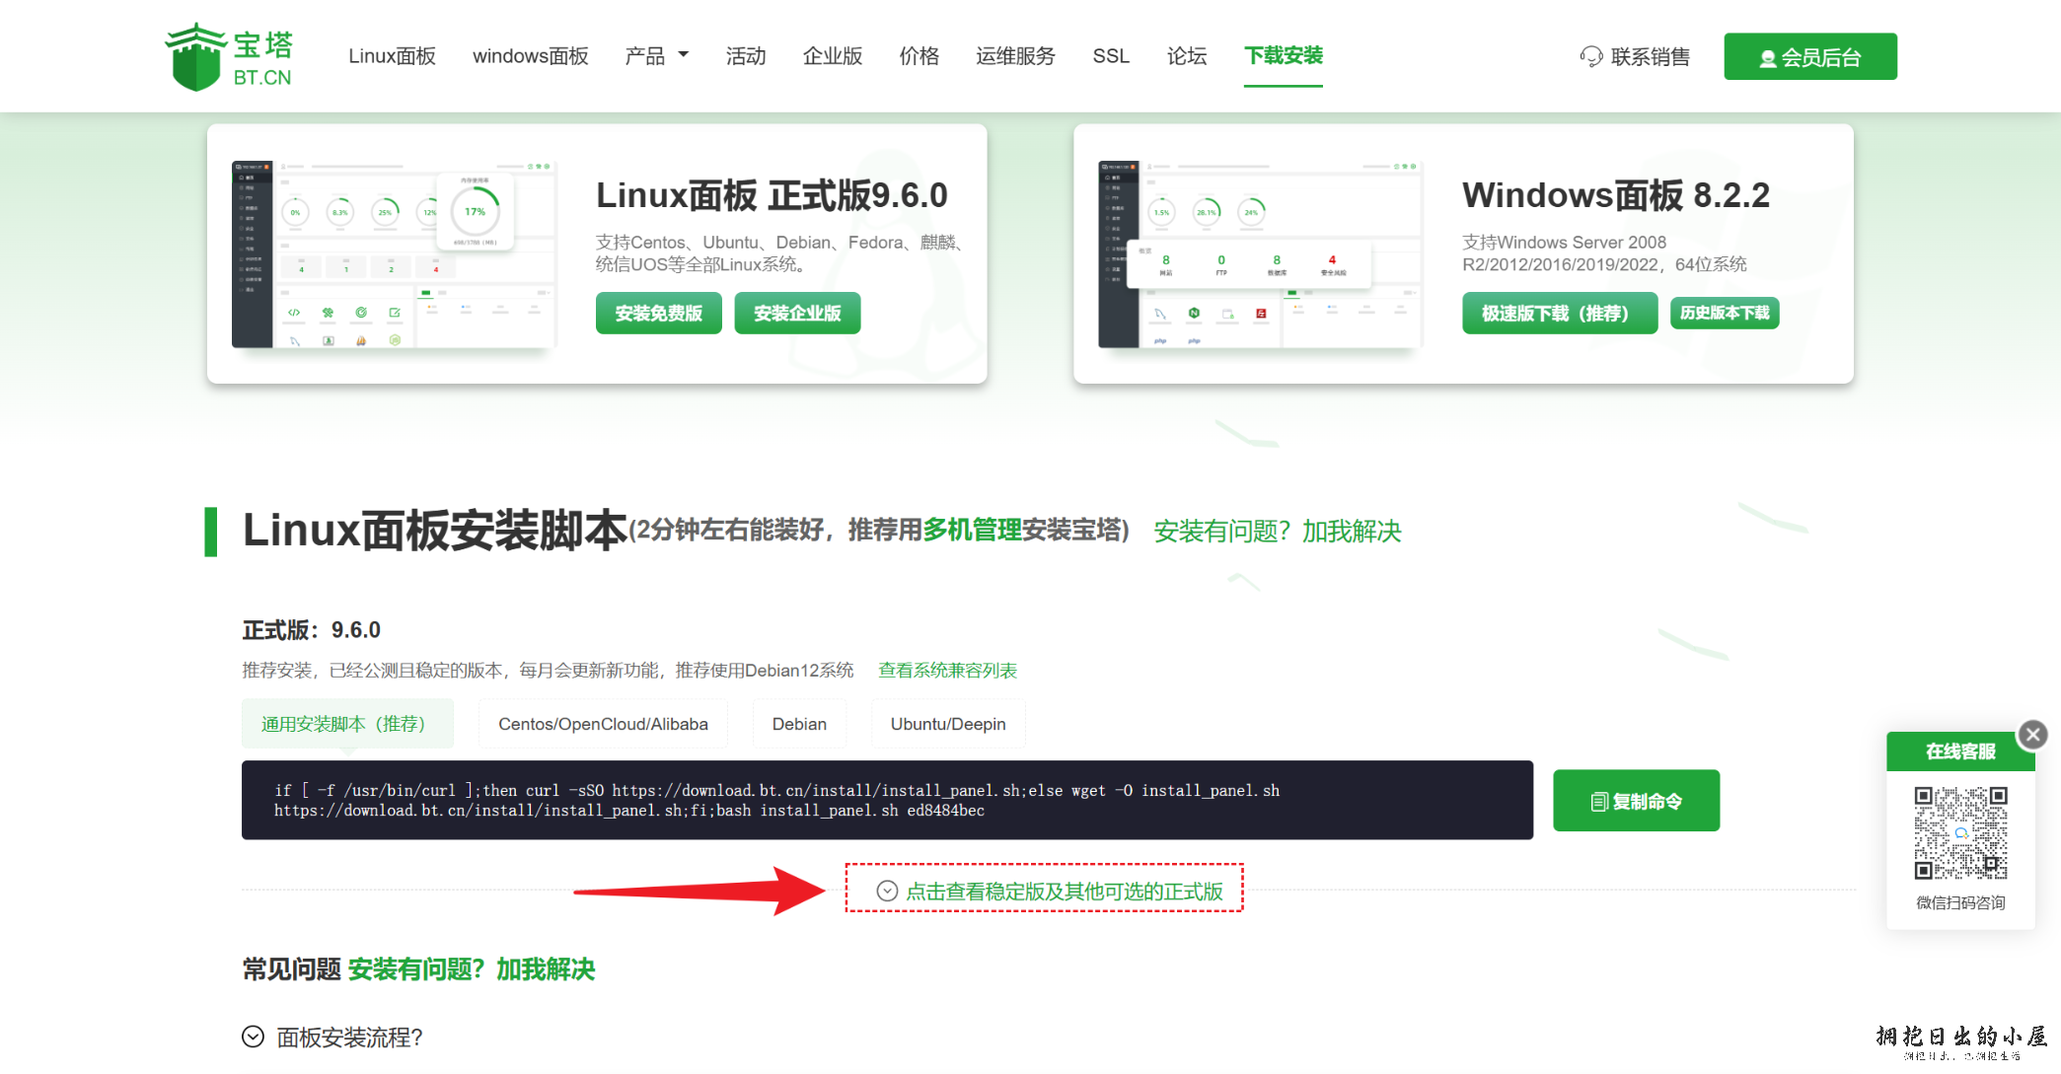Go to the SSL menu item
Viewport: 2061px width, 1074px height.
[x=1110, y=56]
